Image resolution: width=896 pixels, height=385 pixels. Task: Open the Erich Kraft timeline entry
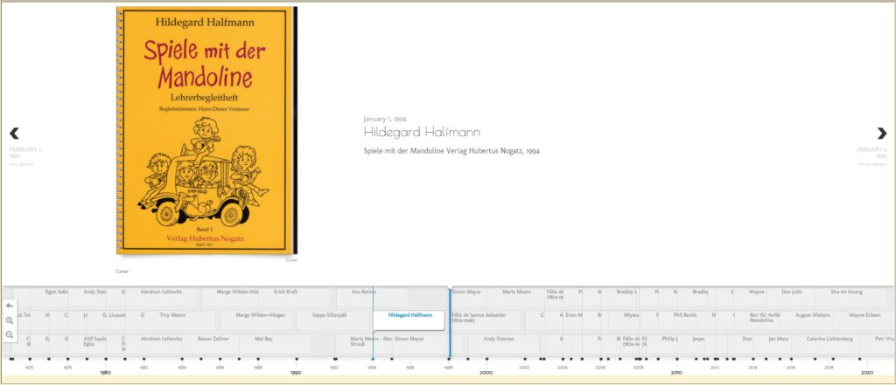pos(286,292)
